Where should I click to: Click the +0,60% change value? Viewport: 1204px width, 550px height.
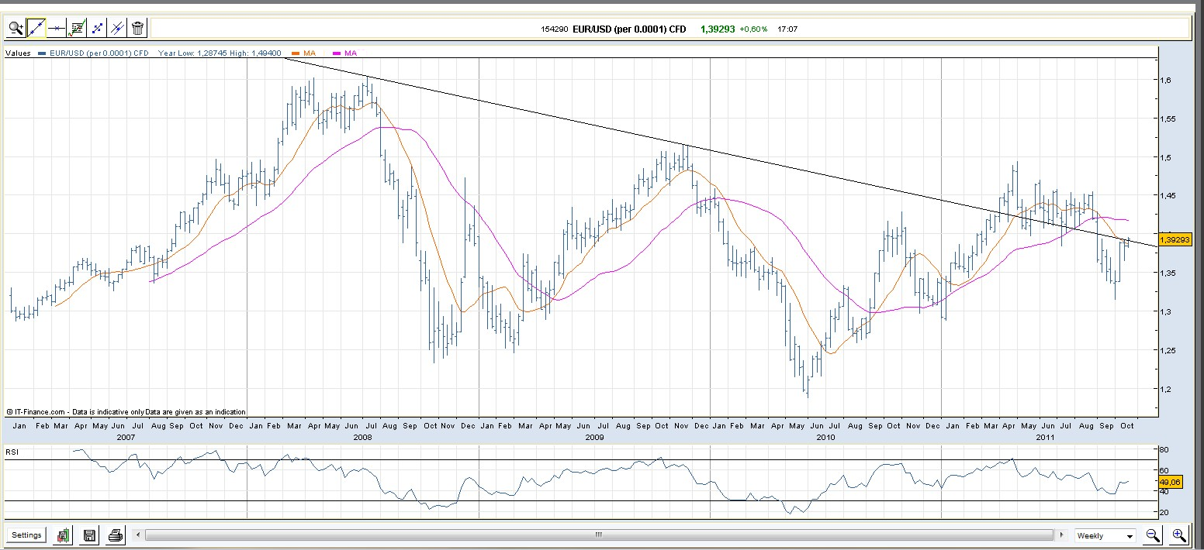[753, 29]
